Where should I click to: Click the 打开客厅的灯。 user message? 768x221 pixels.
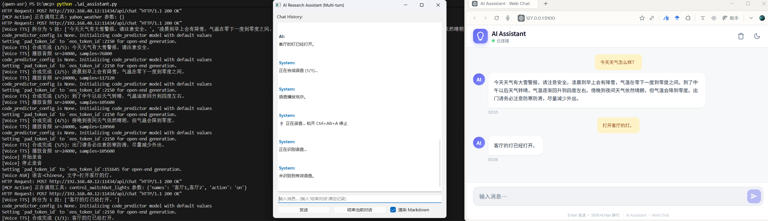(618, 125)
